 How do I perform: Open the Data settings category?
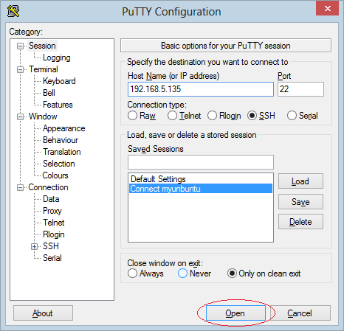pyautogui.click(x=51, y=199)
